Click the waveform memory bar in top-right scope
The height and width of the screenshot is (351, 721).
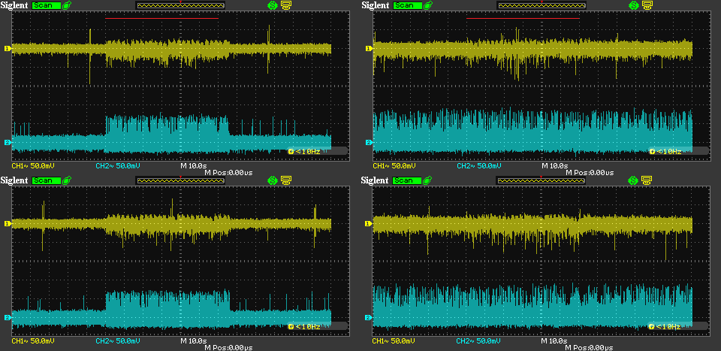click(542, 5)
